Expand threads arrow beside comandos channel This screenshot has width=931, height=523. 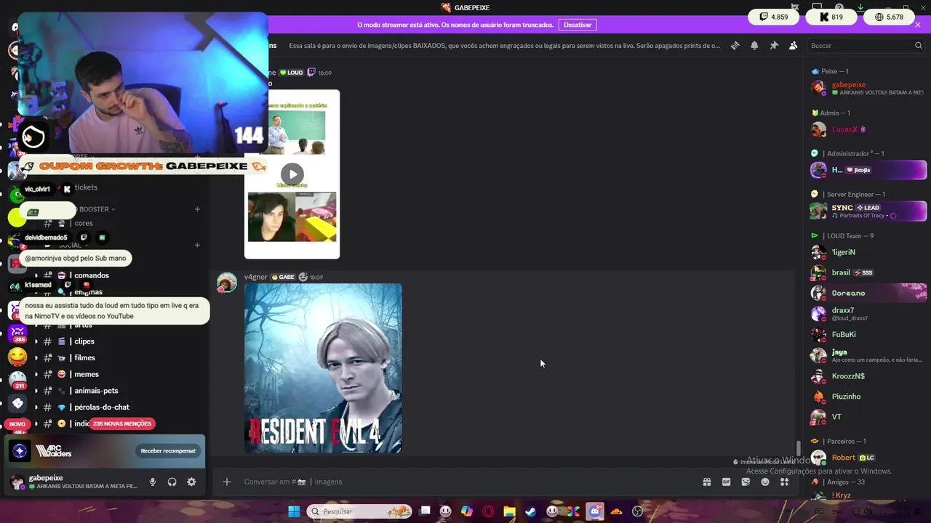pyautogui.click(x=36, y=275)
